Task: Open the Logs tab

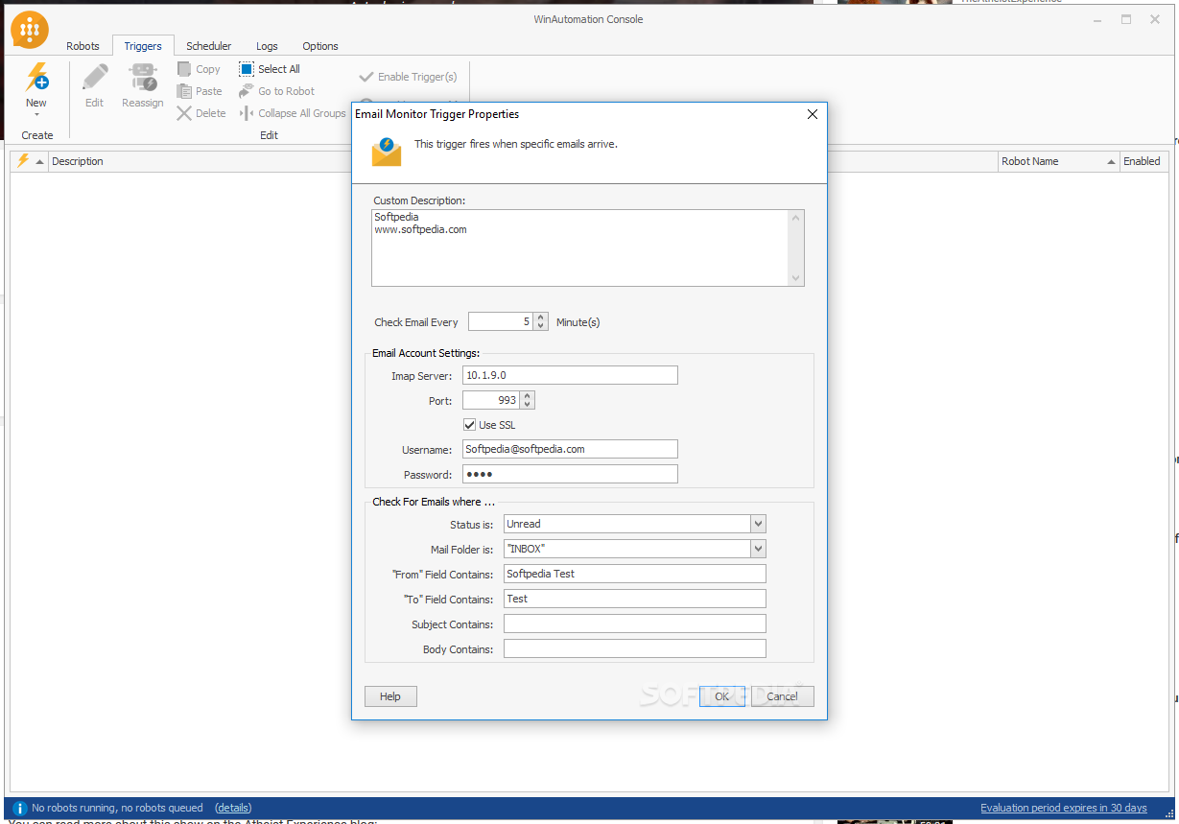Action: [x=267, y=46]
